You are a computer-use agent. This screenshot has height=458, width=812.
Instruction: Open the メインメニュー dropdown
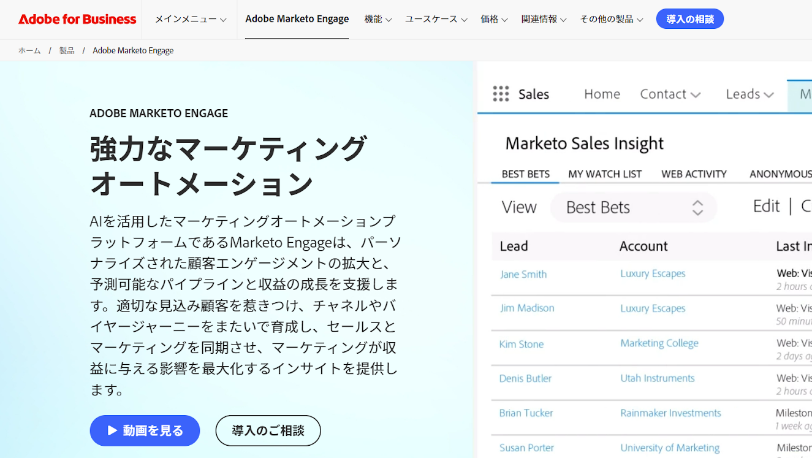tap(189, 18)
